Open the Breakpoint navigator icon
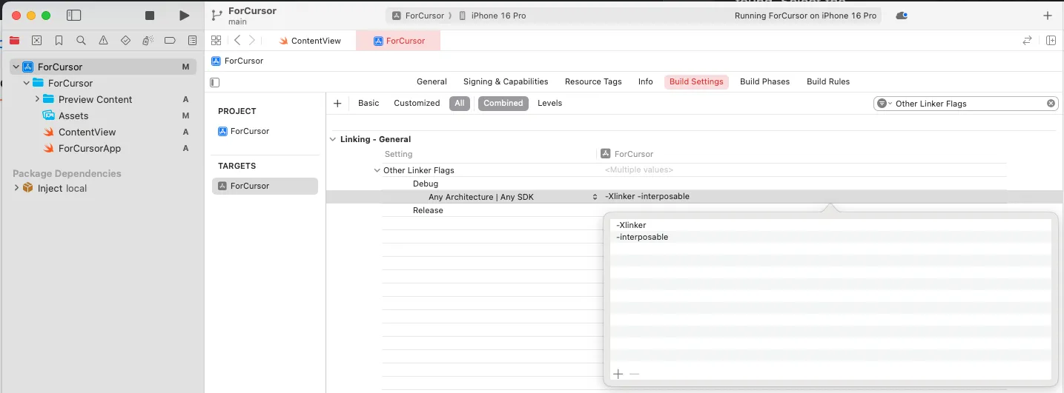Screen dimensions: 1064x393 coord(170,41)
